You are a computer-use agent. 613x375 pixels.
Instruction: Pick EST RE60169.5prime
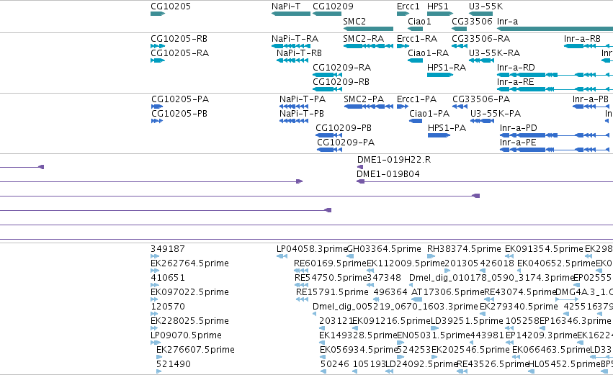301,271
